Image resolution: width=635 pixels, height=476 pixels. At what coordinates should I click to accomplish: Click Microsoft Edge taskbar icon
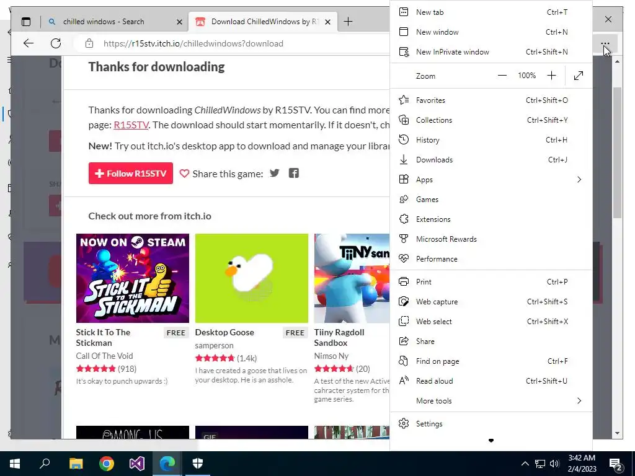[167, 464]
